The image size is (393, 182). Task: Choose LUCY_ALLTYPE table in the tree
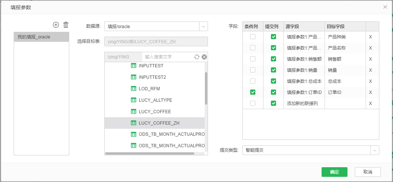point(155,100)
